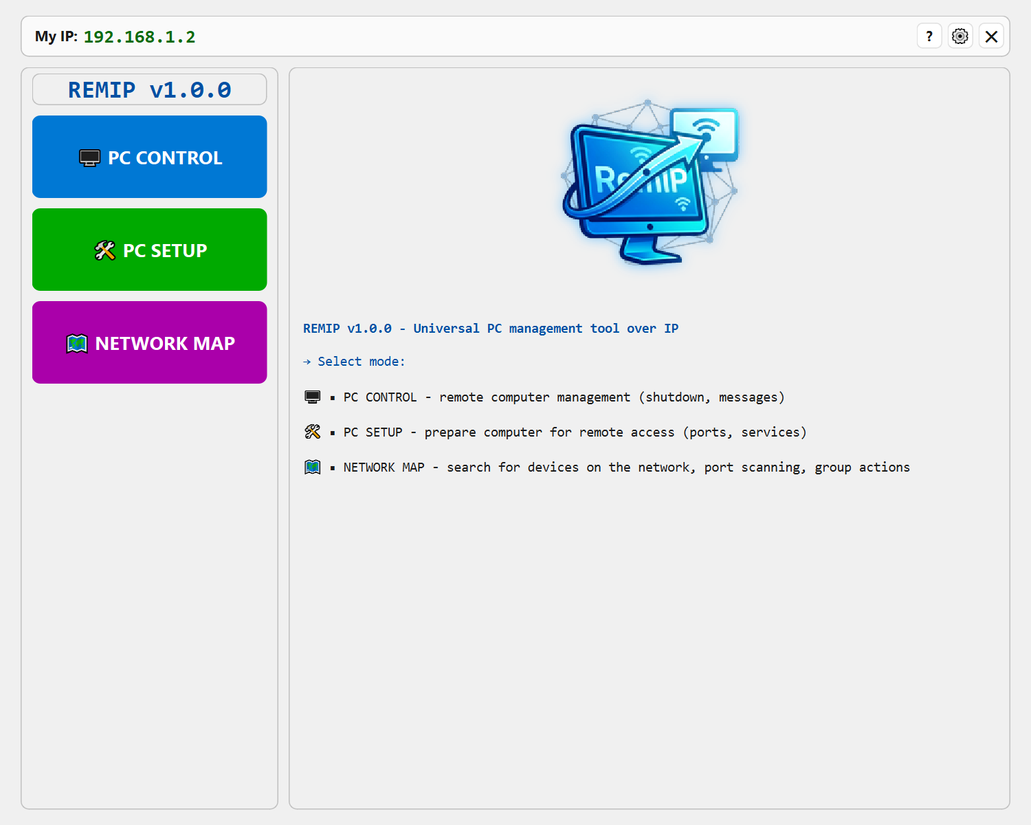Click the REMIP version heading in description panel
1031x825 pixels.
point(490,329)
